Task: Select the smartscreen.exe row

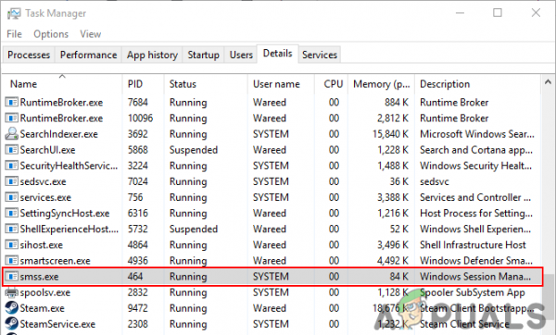Action: pos(272,261)
